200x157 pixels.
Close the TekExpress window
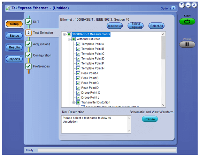[x=194, y=5]
